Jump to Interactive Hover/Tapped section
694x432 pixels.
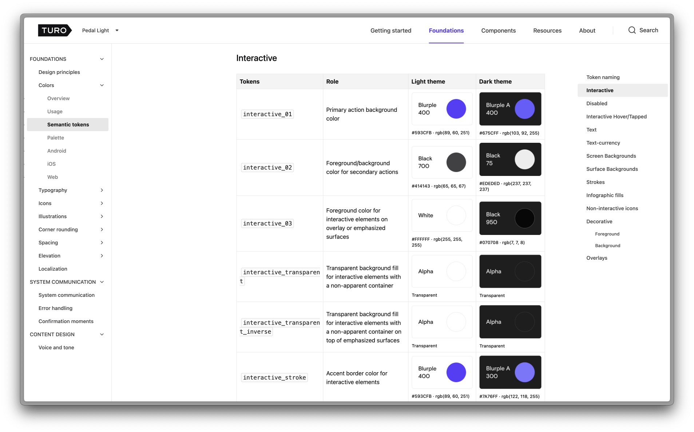616,117
